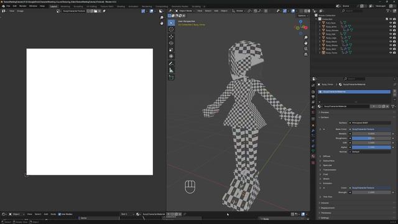Toggle camera view icon in the 3D viewport

[x=306, y=49]
